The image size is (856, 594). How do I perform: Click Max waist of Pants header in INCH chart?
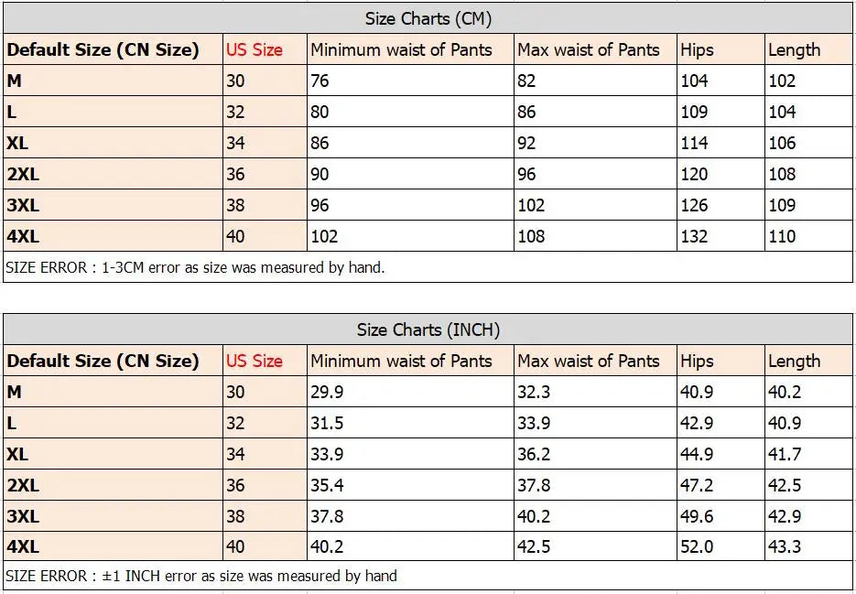(x=589, y=361)
